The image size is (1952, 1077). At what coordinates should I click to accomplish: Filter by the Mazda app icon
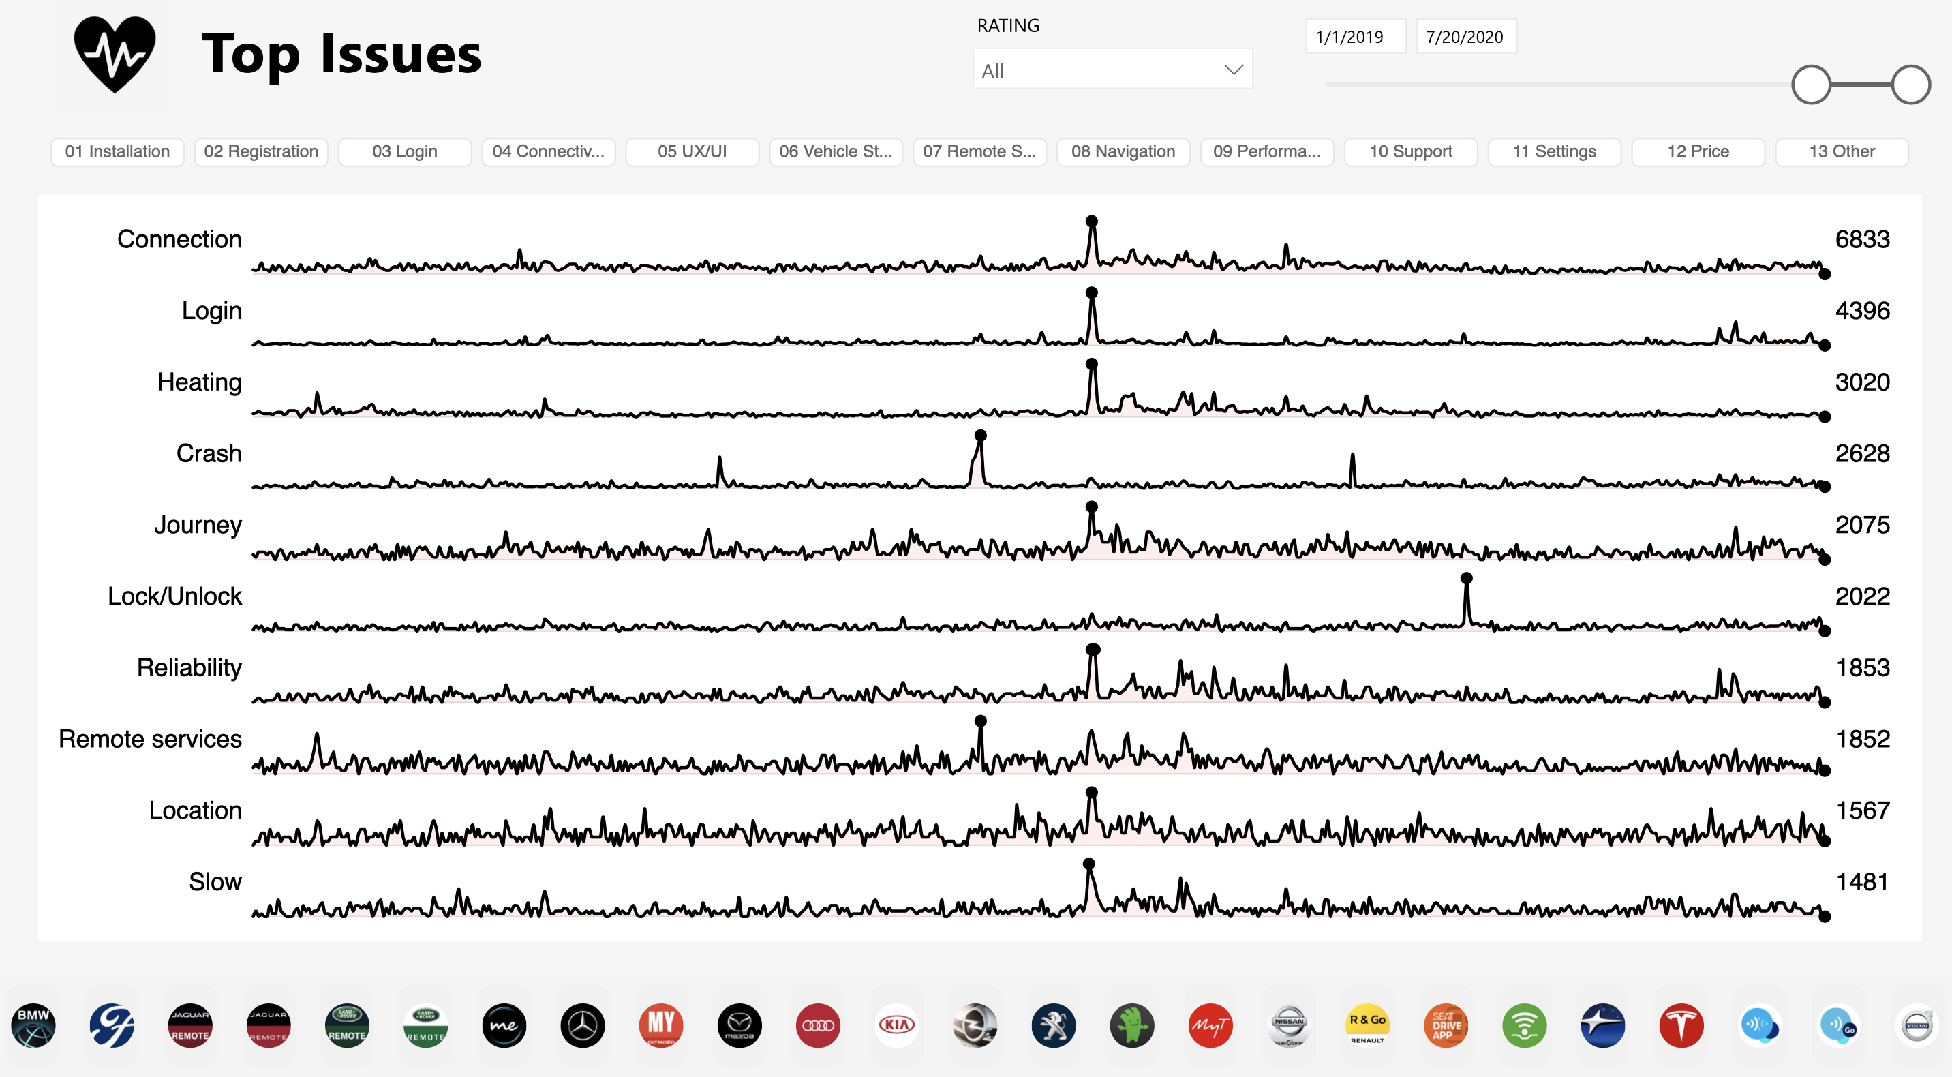[739, 1025]
